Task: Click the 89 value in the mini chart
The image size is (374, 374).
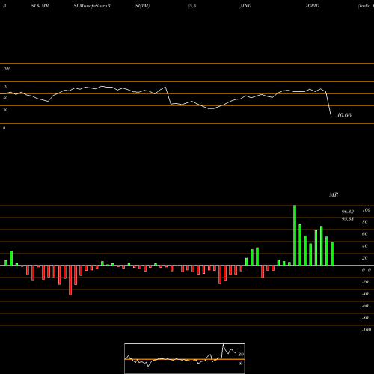Action: click(241, 355)
